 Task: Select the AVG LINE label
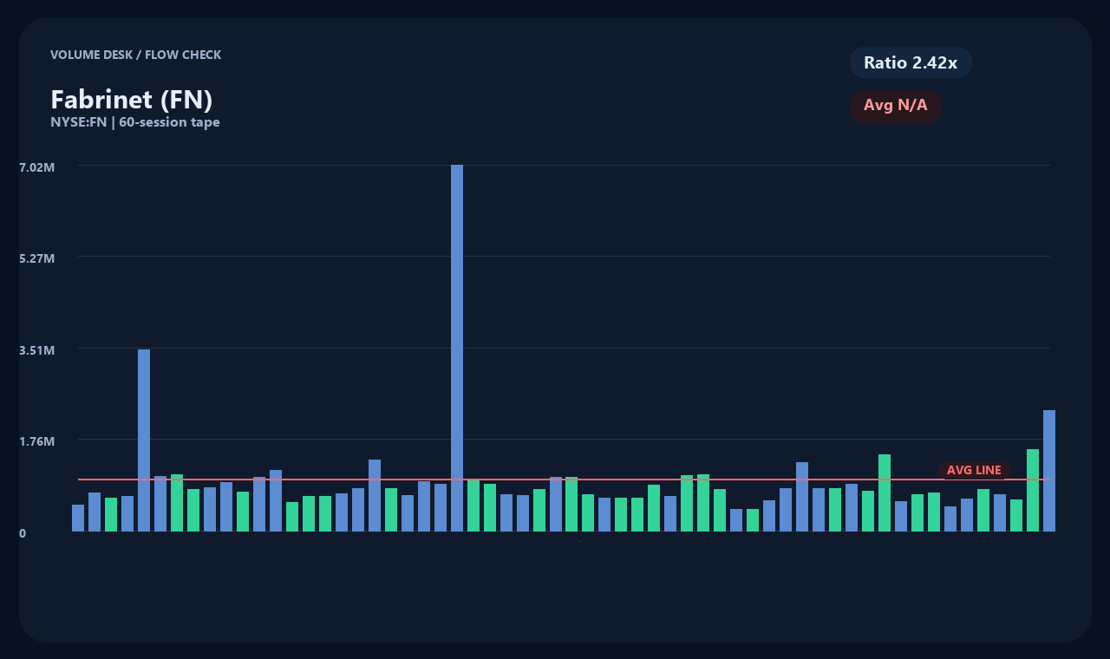click(x=974, y=470)
